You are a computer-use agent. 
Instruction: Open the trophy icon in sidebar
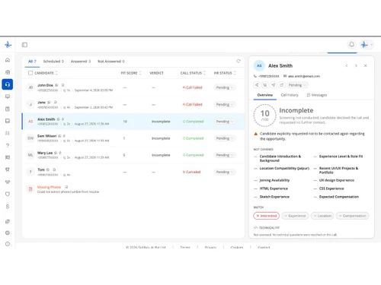[8, 169]
